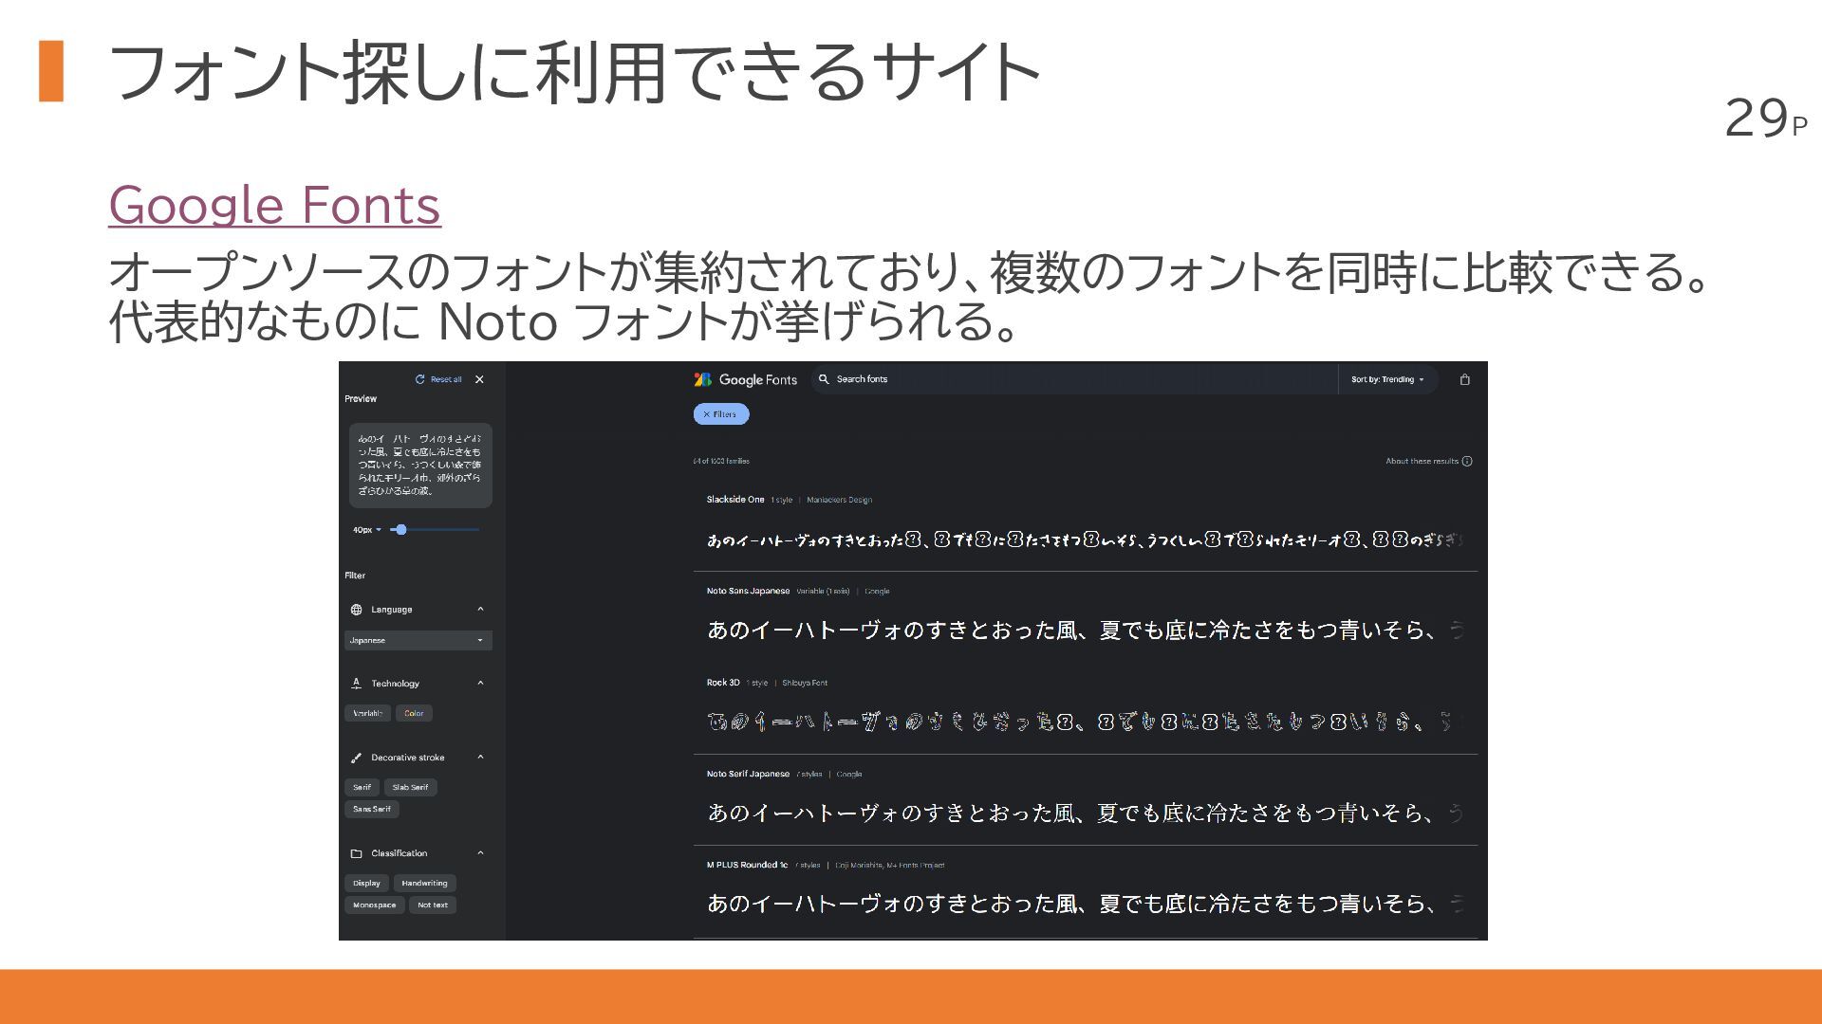Click the Noto Sans Japanese font name
Screen dimensions: 1822x1024
pyautogui.click(x=748, y=591)
